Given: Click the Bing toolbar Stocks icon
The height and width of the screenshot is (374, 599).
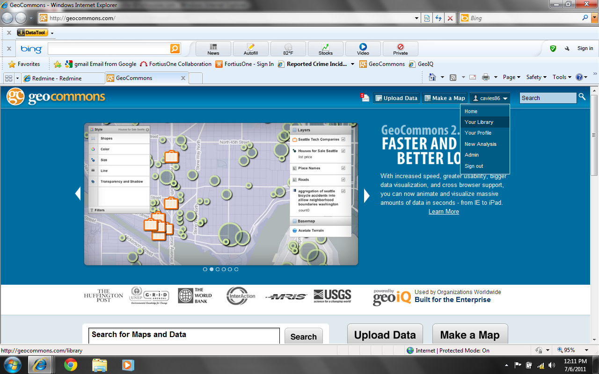Looking at the screenshot, I should click(325, 49).
